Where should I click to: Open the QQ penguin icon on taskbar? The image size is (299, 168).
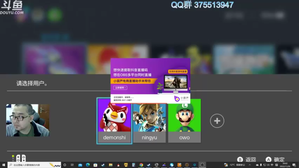118,165
